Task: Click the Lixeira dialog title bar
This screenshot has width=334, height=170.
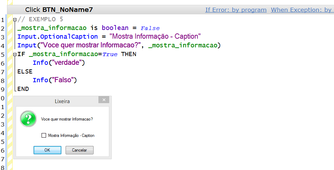Action: click(x=62, y=101)
